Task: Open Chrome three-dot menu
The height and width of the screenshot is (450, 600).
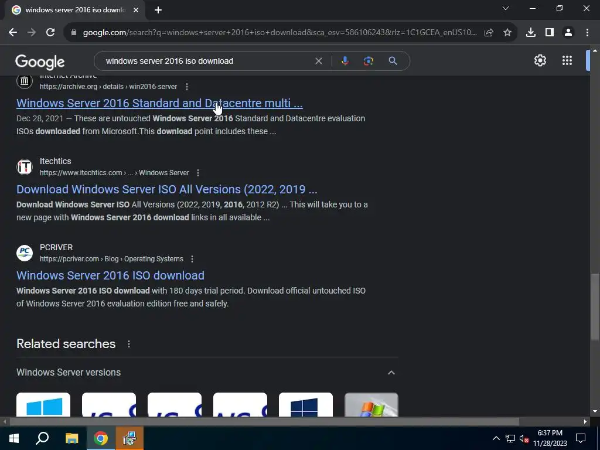Action: click(587, 33)
